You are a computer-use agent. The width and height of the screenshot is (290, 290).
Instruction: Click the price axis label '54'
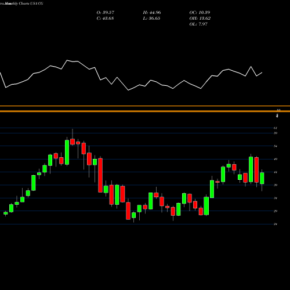(x=275, y=146)
